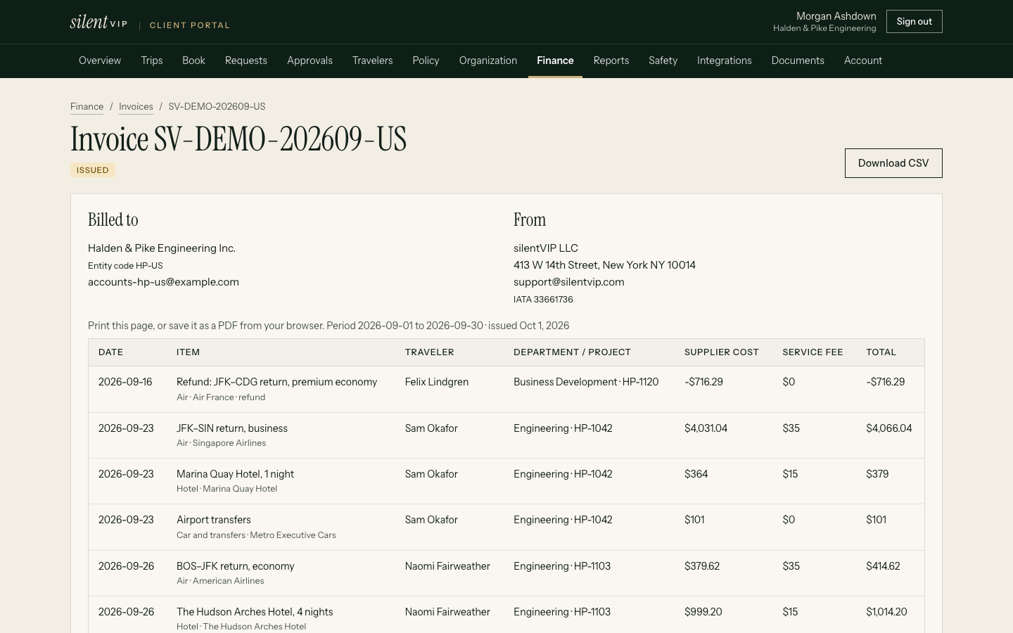
Task: Download the invoice as CSV
Action: point(893,163)
